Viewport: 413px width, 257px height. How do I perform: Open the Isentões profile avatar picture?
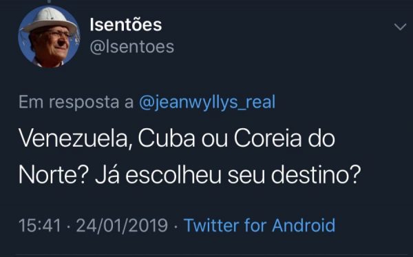[49, 37]
